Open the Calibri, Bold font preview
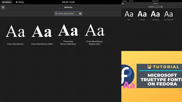Screen dimensions: 182x102 coord(142,15)
